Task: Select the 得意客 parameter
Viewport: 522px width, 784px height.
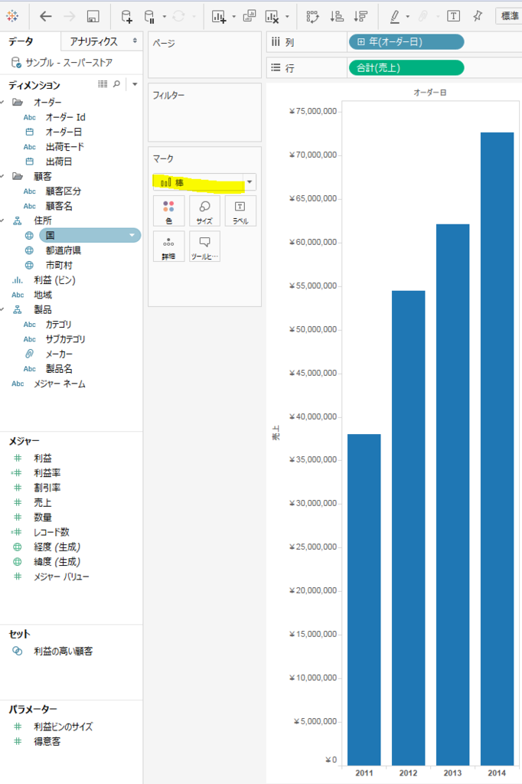Action: point(47,741)
